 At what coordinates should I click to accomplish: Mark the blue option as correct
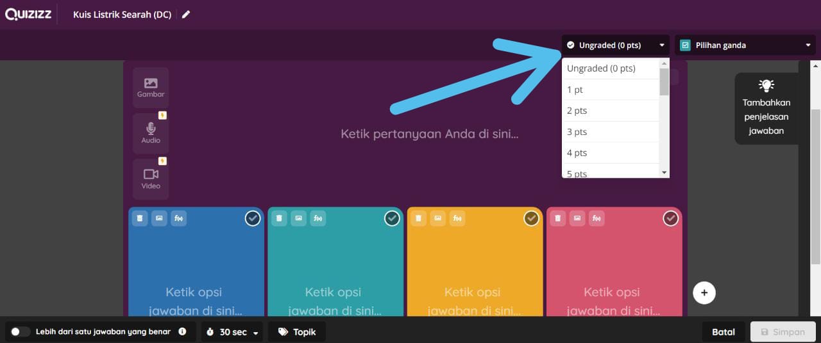coord(253,219)
